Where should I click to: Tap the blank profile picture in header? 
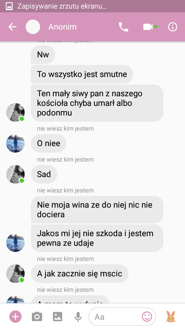[33, 27]
